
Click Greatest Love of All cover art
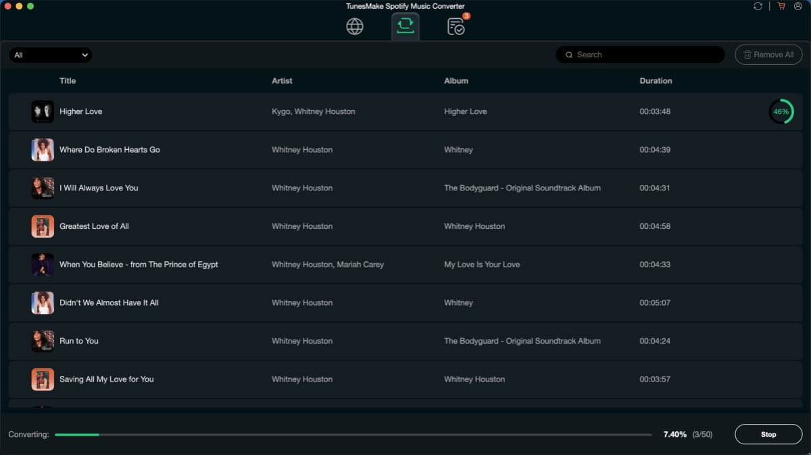click(43, 226)
